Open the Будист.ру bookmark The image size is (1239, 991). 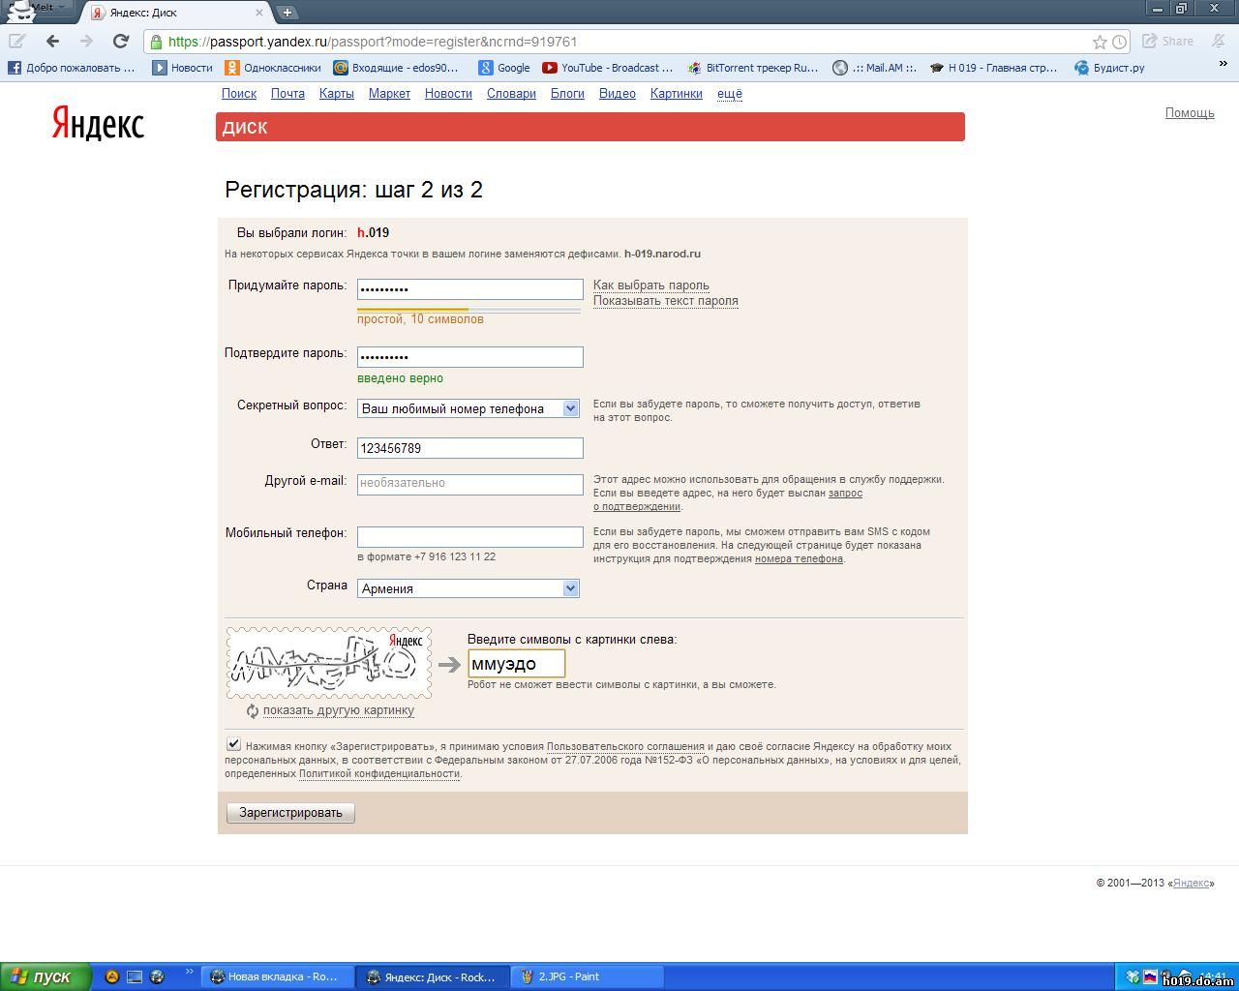pyautogui.click(x=1109, y=68)
